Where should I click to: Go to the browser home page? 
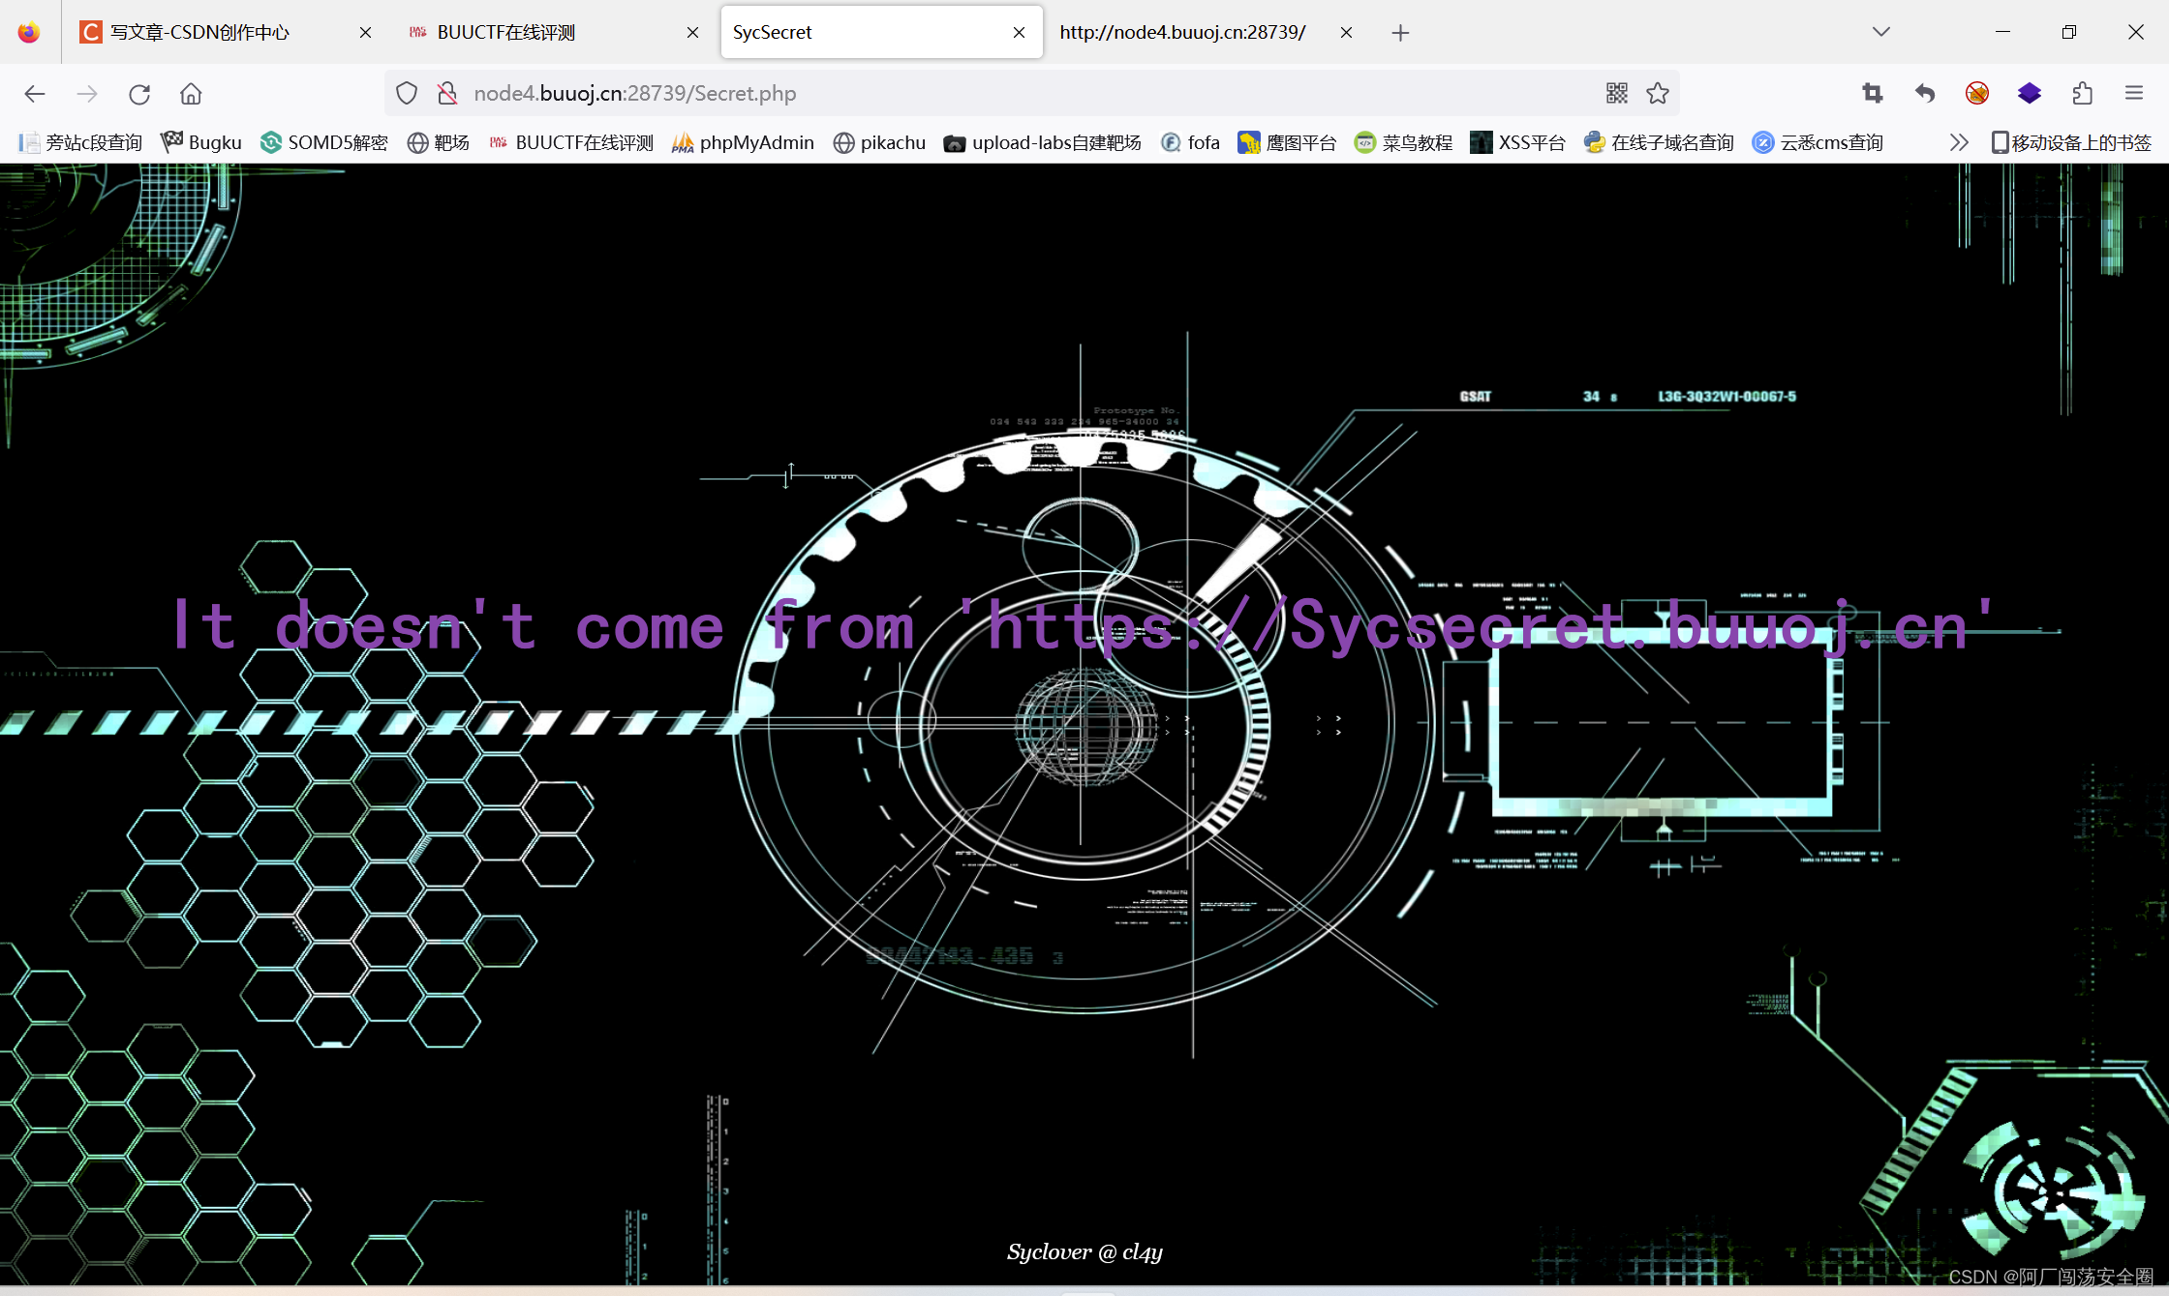(x=190, y=93)
